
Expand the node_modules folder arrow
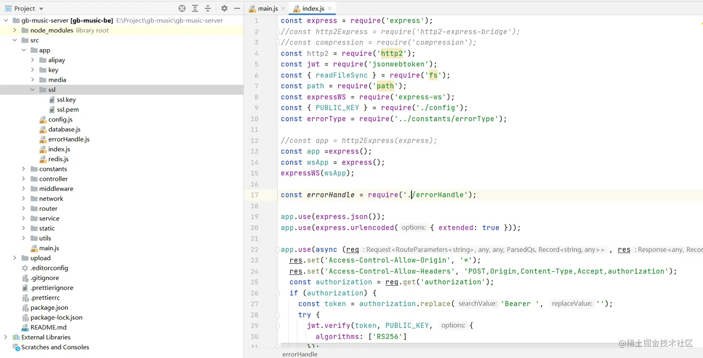pyautogui.click(x=15, y=30)
